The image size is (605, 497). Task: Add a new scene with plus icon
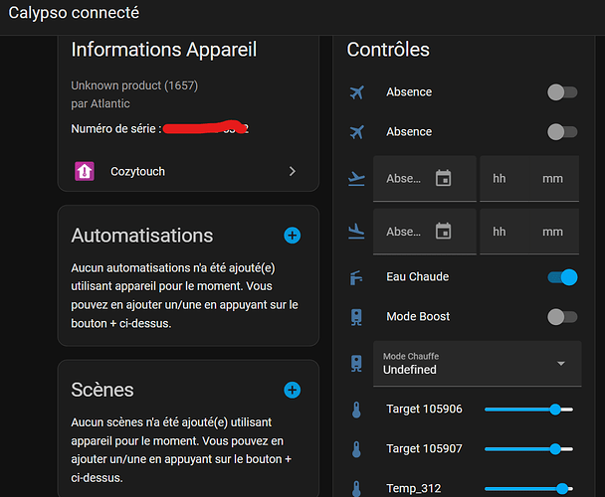(292, 390)
